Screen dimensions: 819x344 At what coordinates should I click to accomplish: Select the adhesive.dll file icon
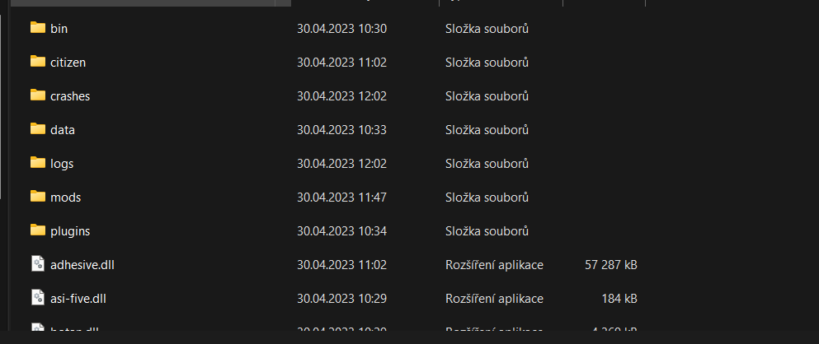pyautogui.click(x=38, y=263)
